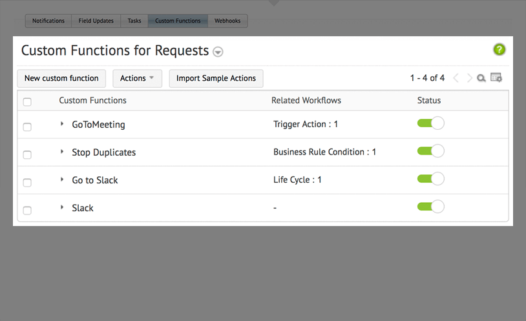Tick the GoToMeeting row checkbox

(x=27, y=127)
